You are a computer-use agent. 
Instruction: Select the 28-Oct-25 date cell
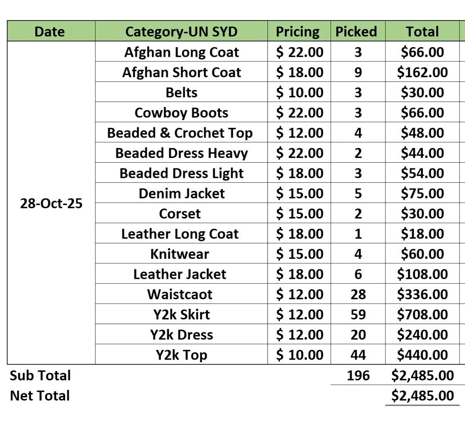coord(51,203)
